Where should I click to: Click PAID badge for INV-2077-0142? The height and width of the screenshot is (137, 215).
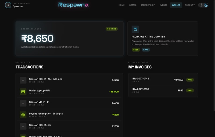point(190,80)
